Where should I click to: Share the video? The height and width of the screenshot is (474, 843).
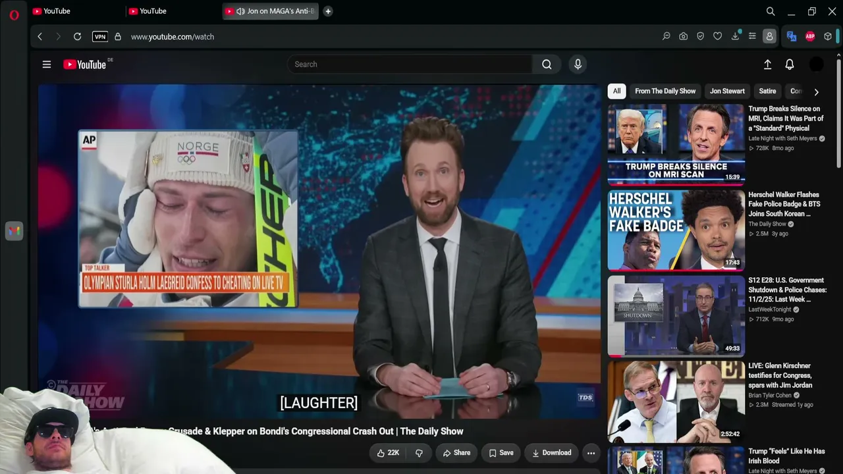[456, 453]
